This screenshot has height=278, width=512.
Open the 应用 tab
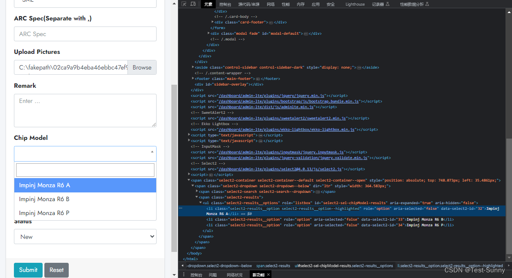click(316, 4)
